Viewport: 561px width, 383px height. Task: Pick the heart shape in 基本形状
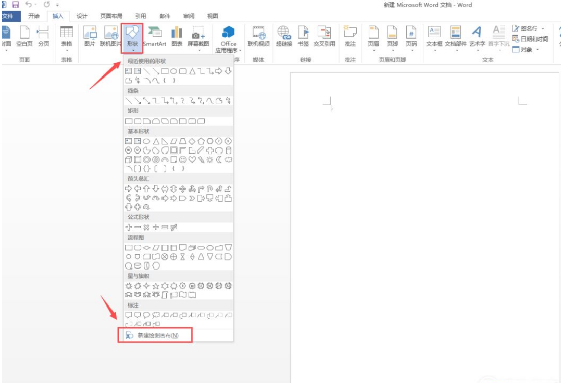[x=192, y=160]
